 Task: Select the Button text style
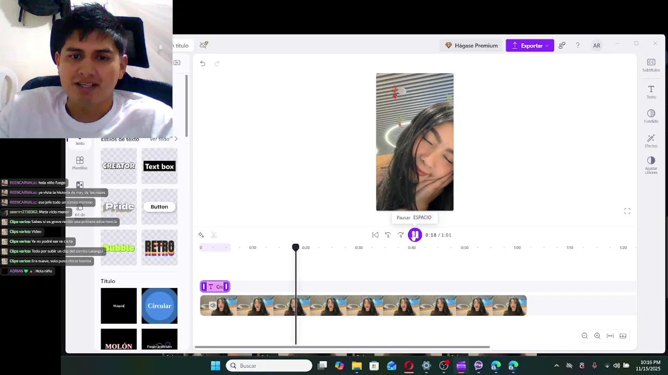click(x=159, y=207)
